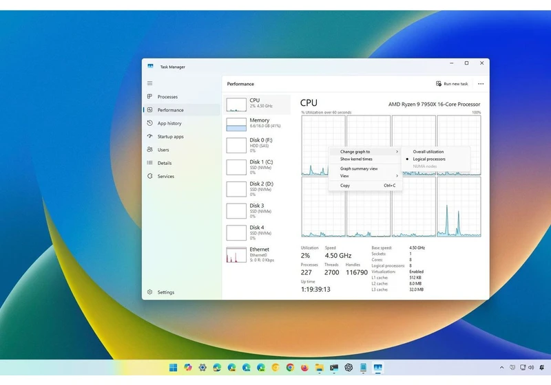Image resolution: width=551 pixels, height=385 pixels.
Task: Open the Users page
Action: point(182,150)
